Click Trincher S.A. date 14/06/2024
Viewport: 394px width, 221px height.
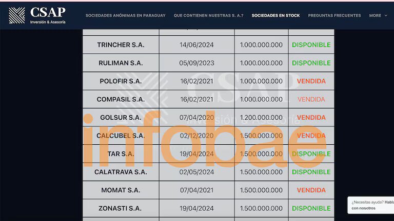click(x=196, y=45)
